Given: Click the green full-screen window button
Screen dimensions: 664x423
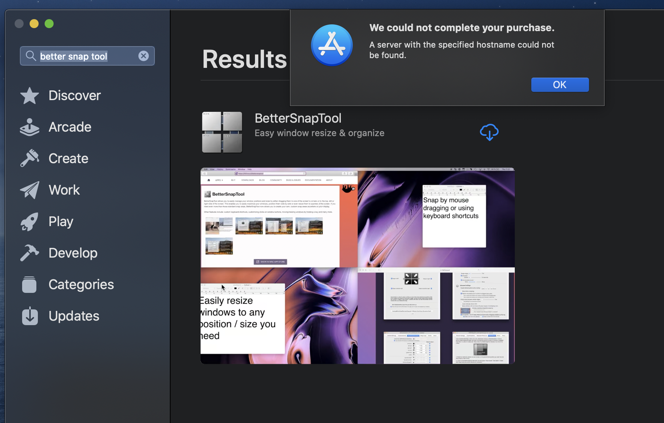Looking at the screenshot, I should [49, 24].
